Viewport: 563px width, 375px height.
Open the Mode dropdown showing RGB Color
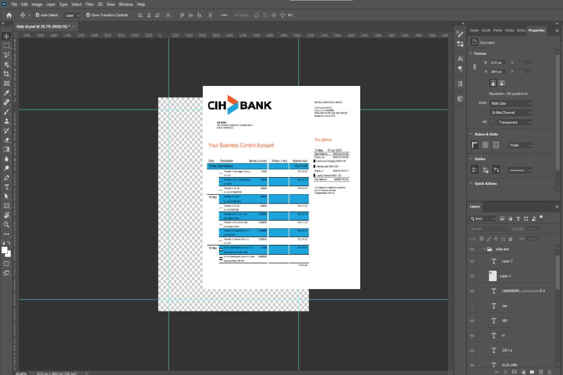[511, 104]
